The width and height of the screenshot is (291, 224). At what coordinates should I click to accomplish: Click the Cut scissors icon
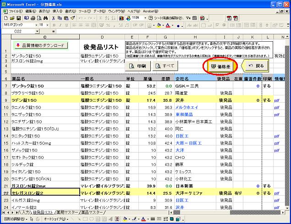click(54, 17)
